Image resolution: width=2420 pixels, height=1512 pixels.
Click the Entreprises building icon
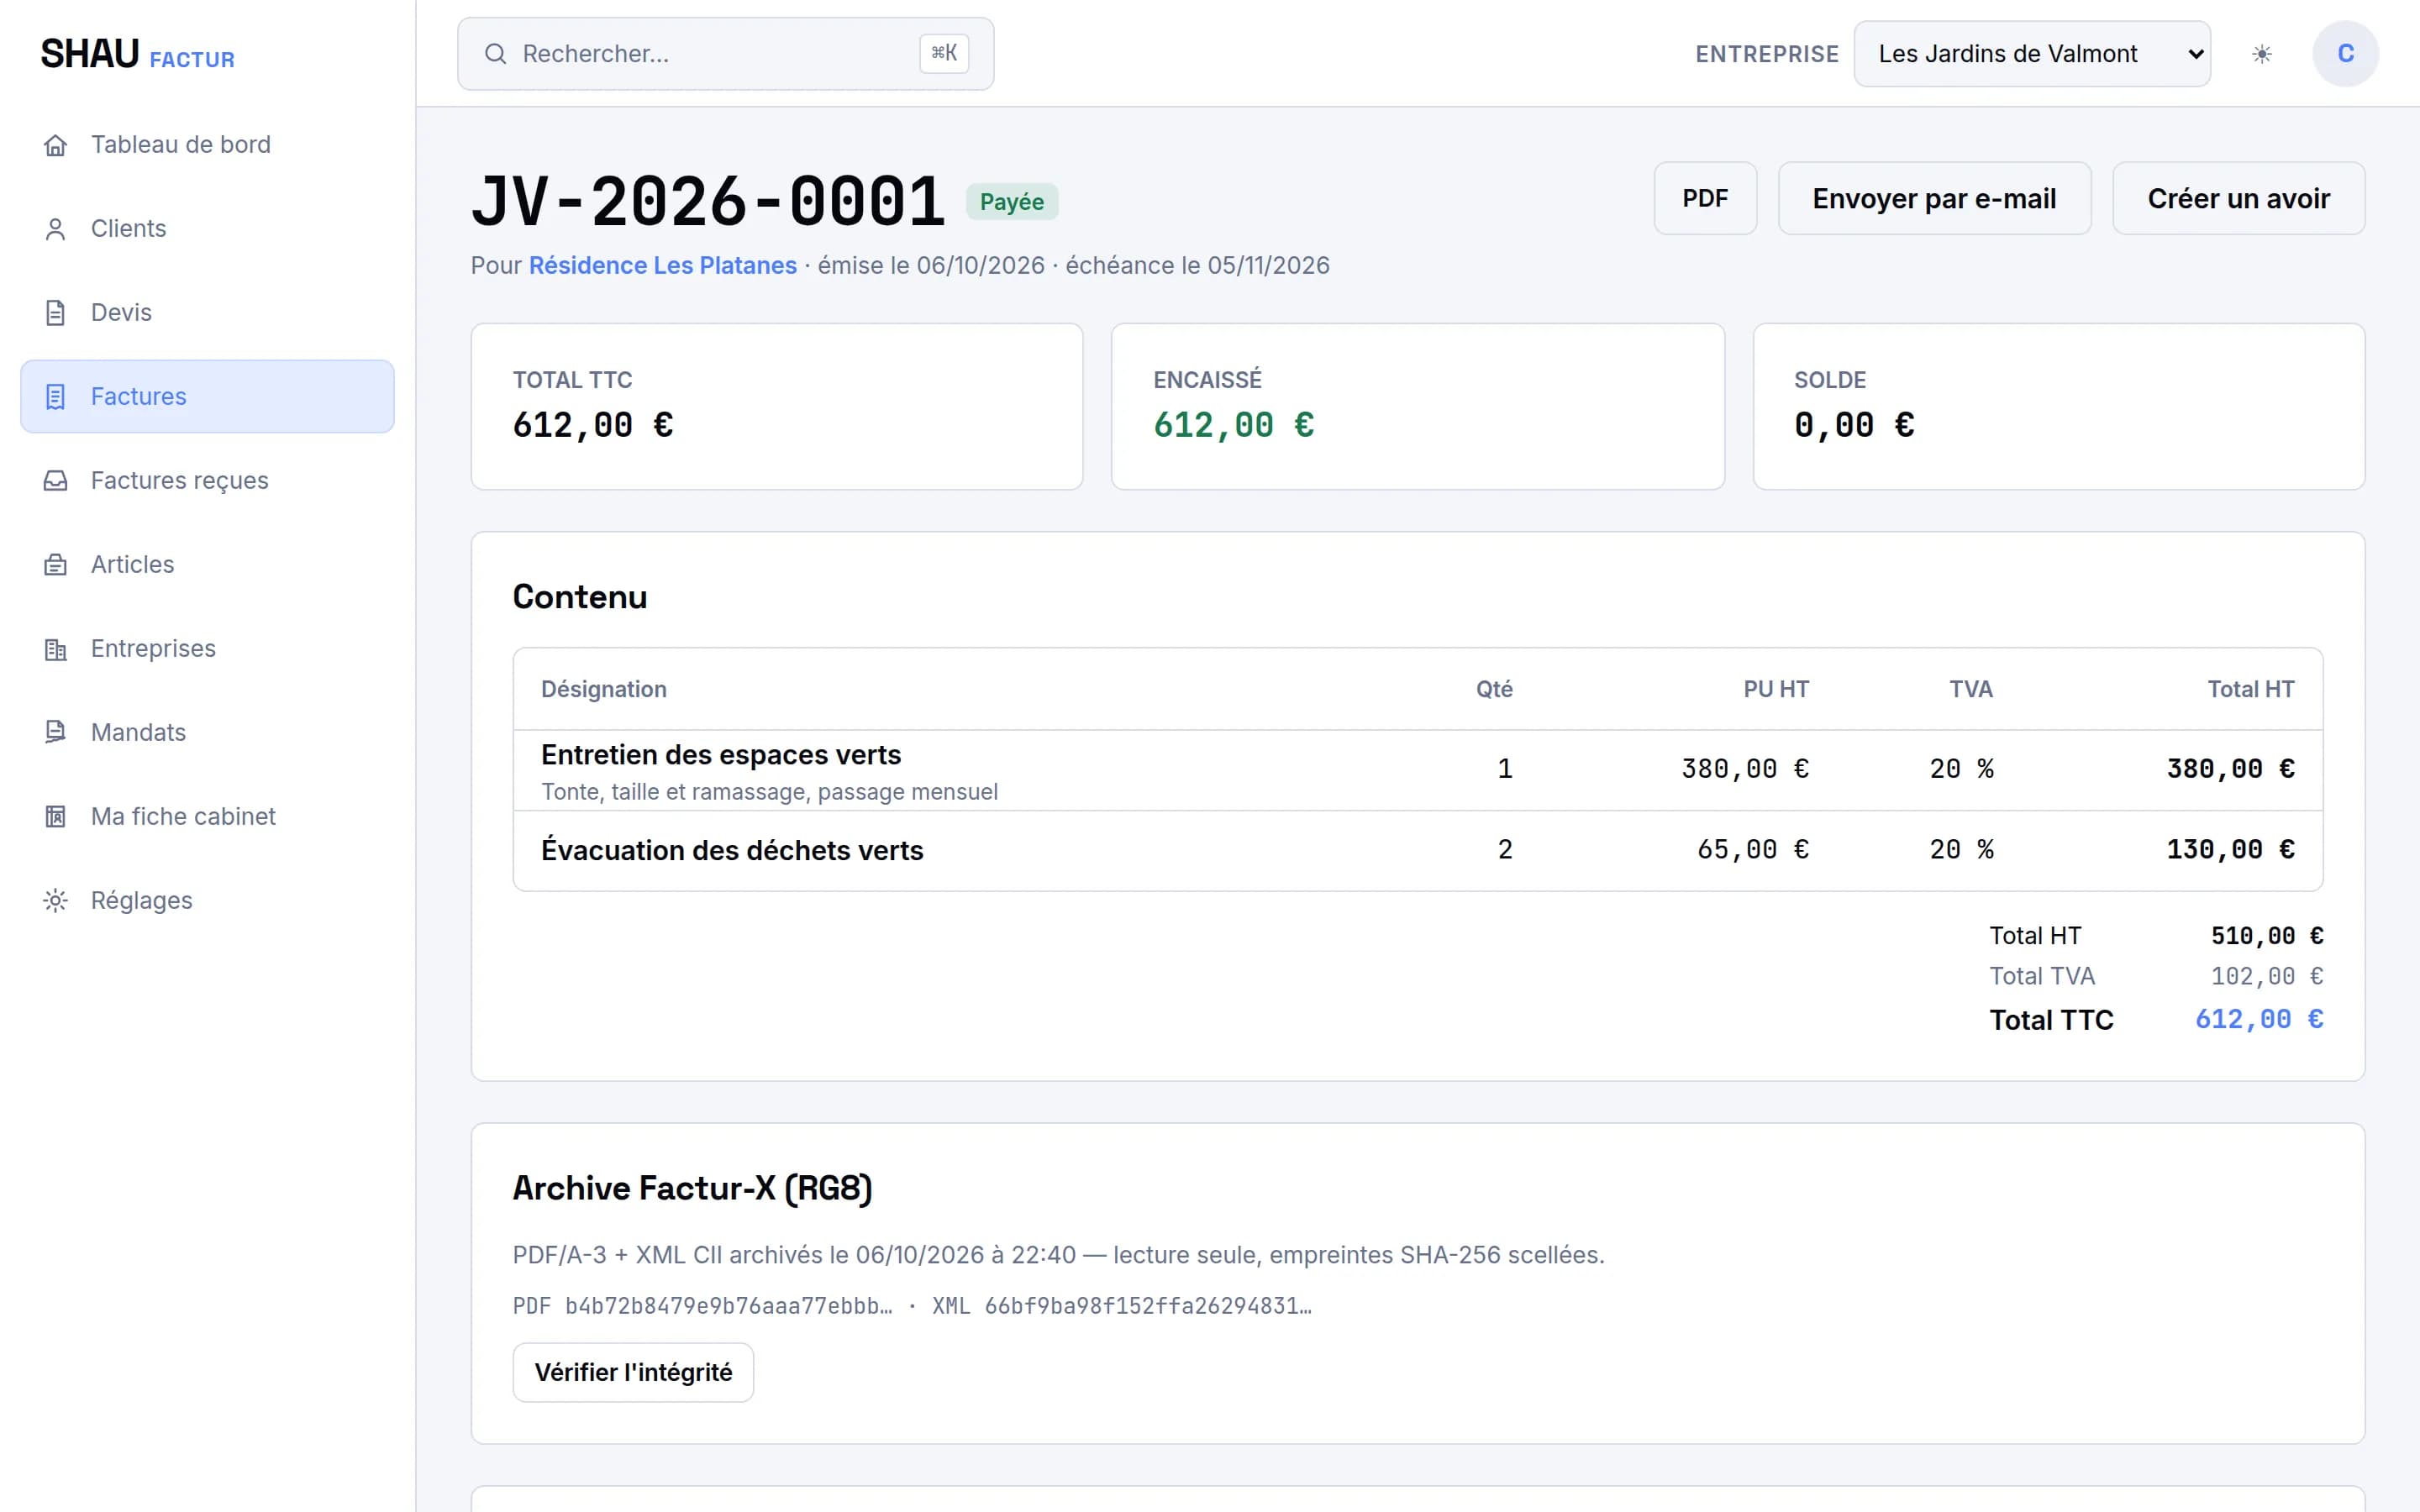click(55, 649)
